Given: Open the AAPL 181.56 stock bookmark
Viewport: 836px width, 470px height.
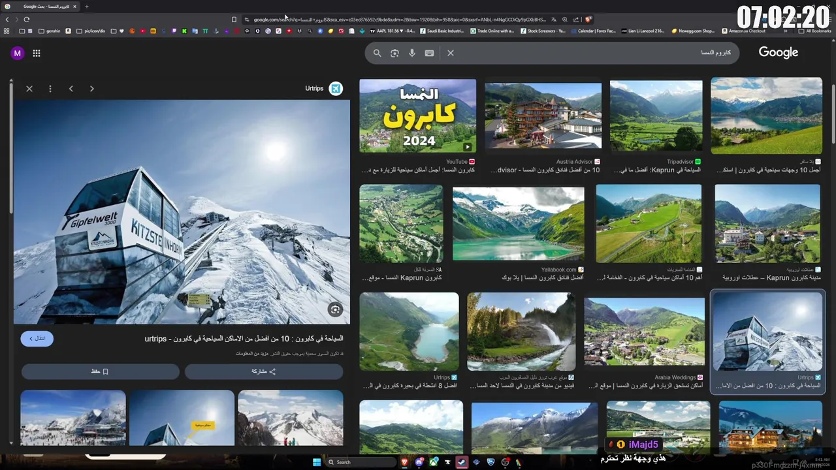Looking at the screenshot, I should click(393, 31).
